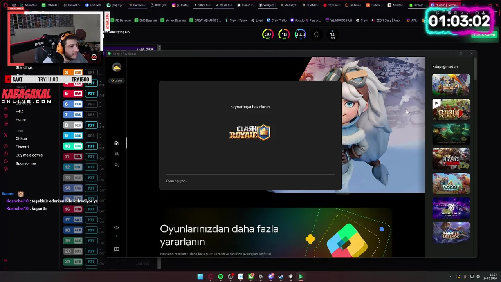The image size is (501, 282).
Task: Select driver VER in position 6
Action: [x=73, y=104]
